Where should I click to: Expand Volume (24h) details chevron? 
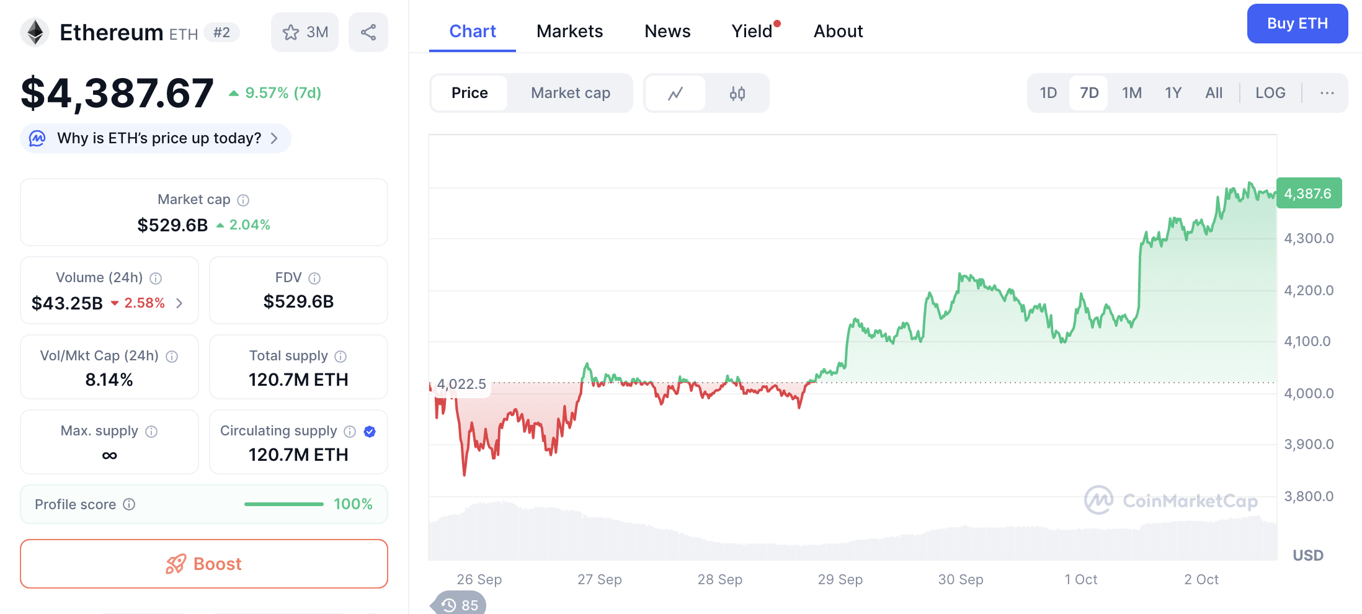(179, 303)
